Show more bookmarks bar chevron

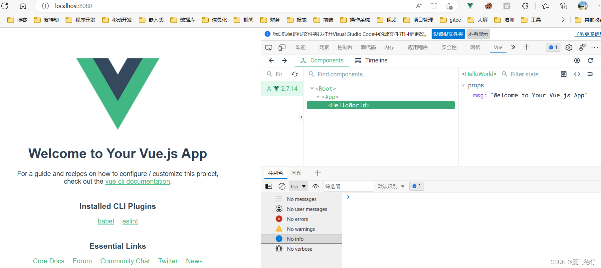click(563, 20)
